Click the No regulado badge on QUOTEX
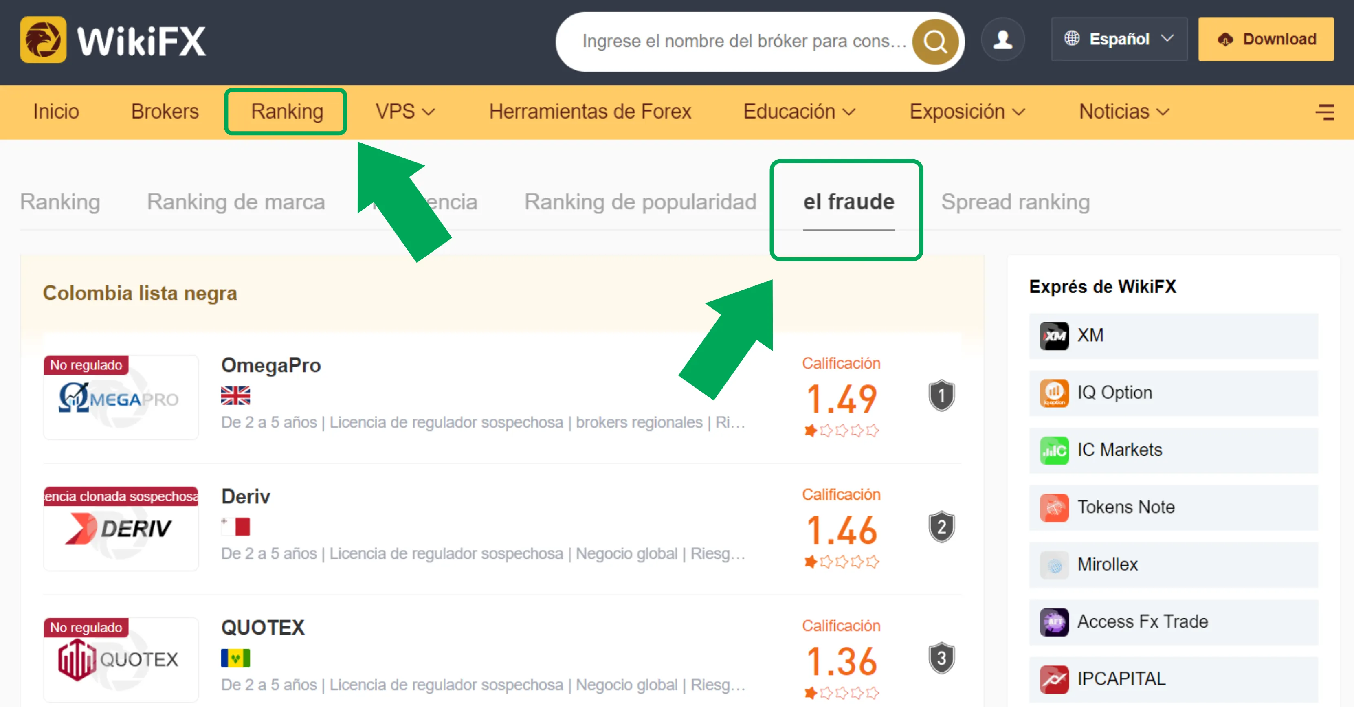 (x=86, y=627)
